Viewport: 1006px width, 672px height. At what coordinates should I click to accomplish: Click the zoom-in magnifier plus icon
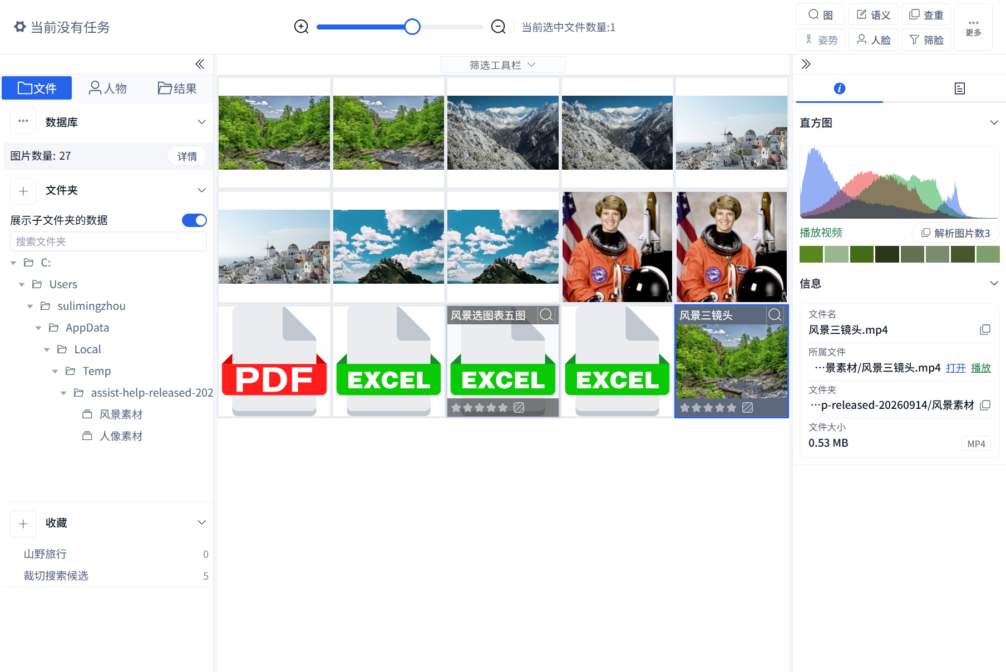[x=302, y=27]
